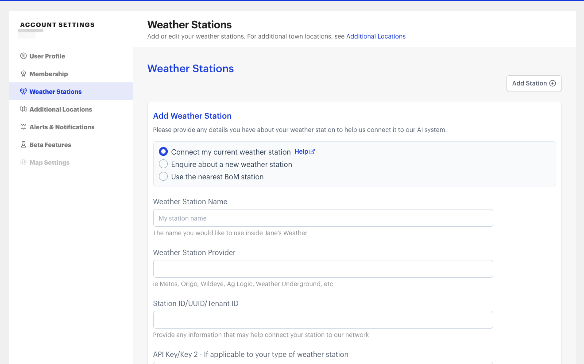Go to Alerts & Notifications
584x364 pixels.
(71, 127)
